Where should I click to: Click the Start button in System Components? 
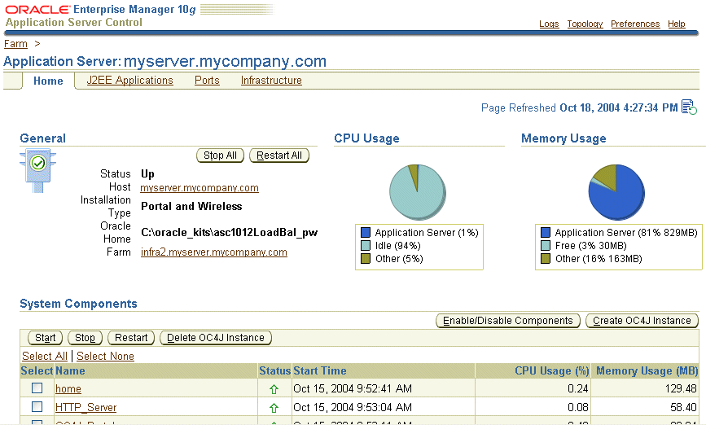(x=45, y=338)
